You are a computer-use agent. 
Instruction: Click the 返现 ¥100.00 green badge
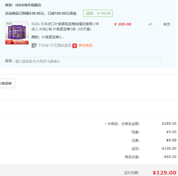click(98, 13)
